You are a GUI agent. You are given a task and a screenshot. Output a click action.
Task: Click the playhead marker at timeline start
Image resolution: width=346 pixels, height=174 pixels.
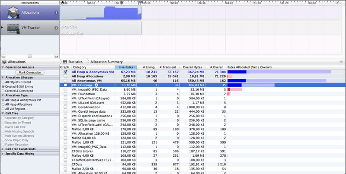[63, 3]
